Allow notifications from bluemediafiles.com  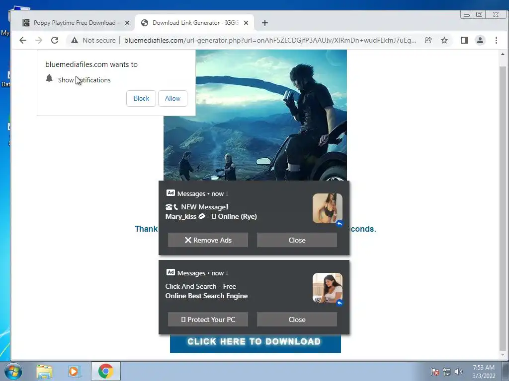pos(172,99)
